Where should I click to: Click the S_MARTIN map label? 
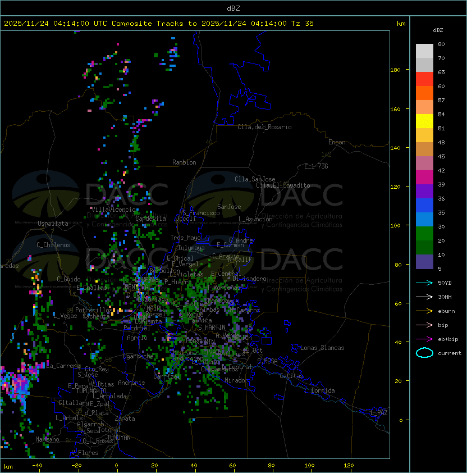[212, 327]
